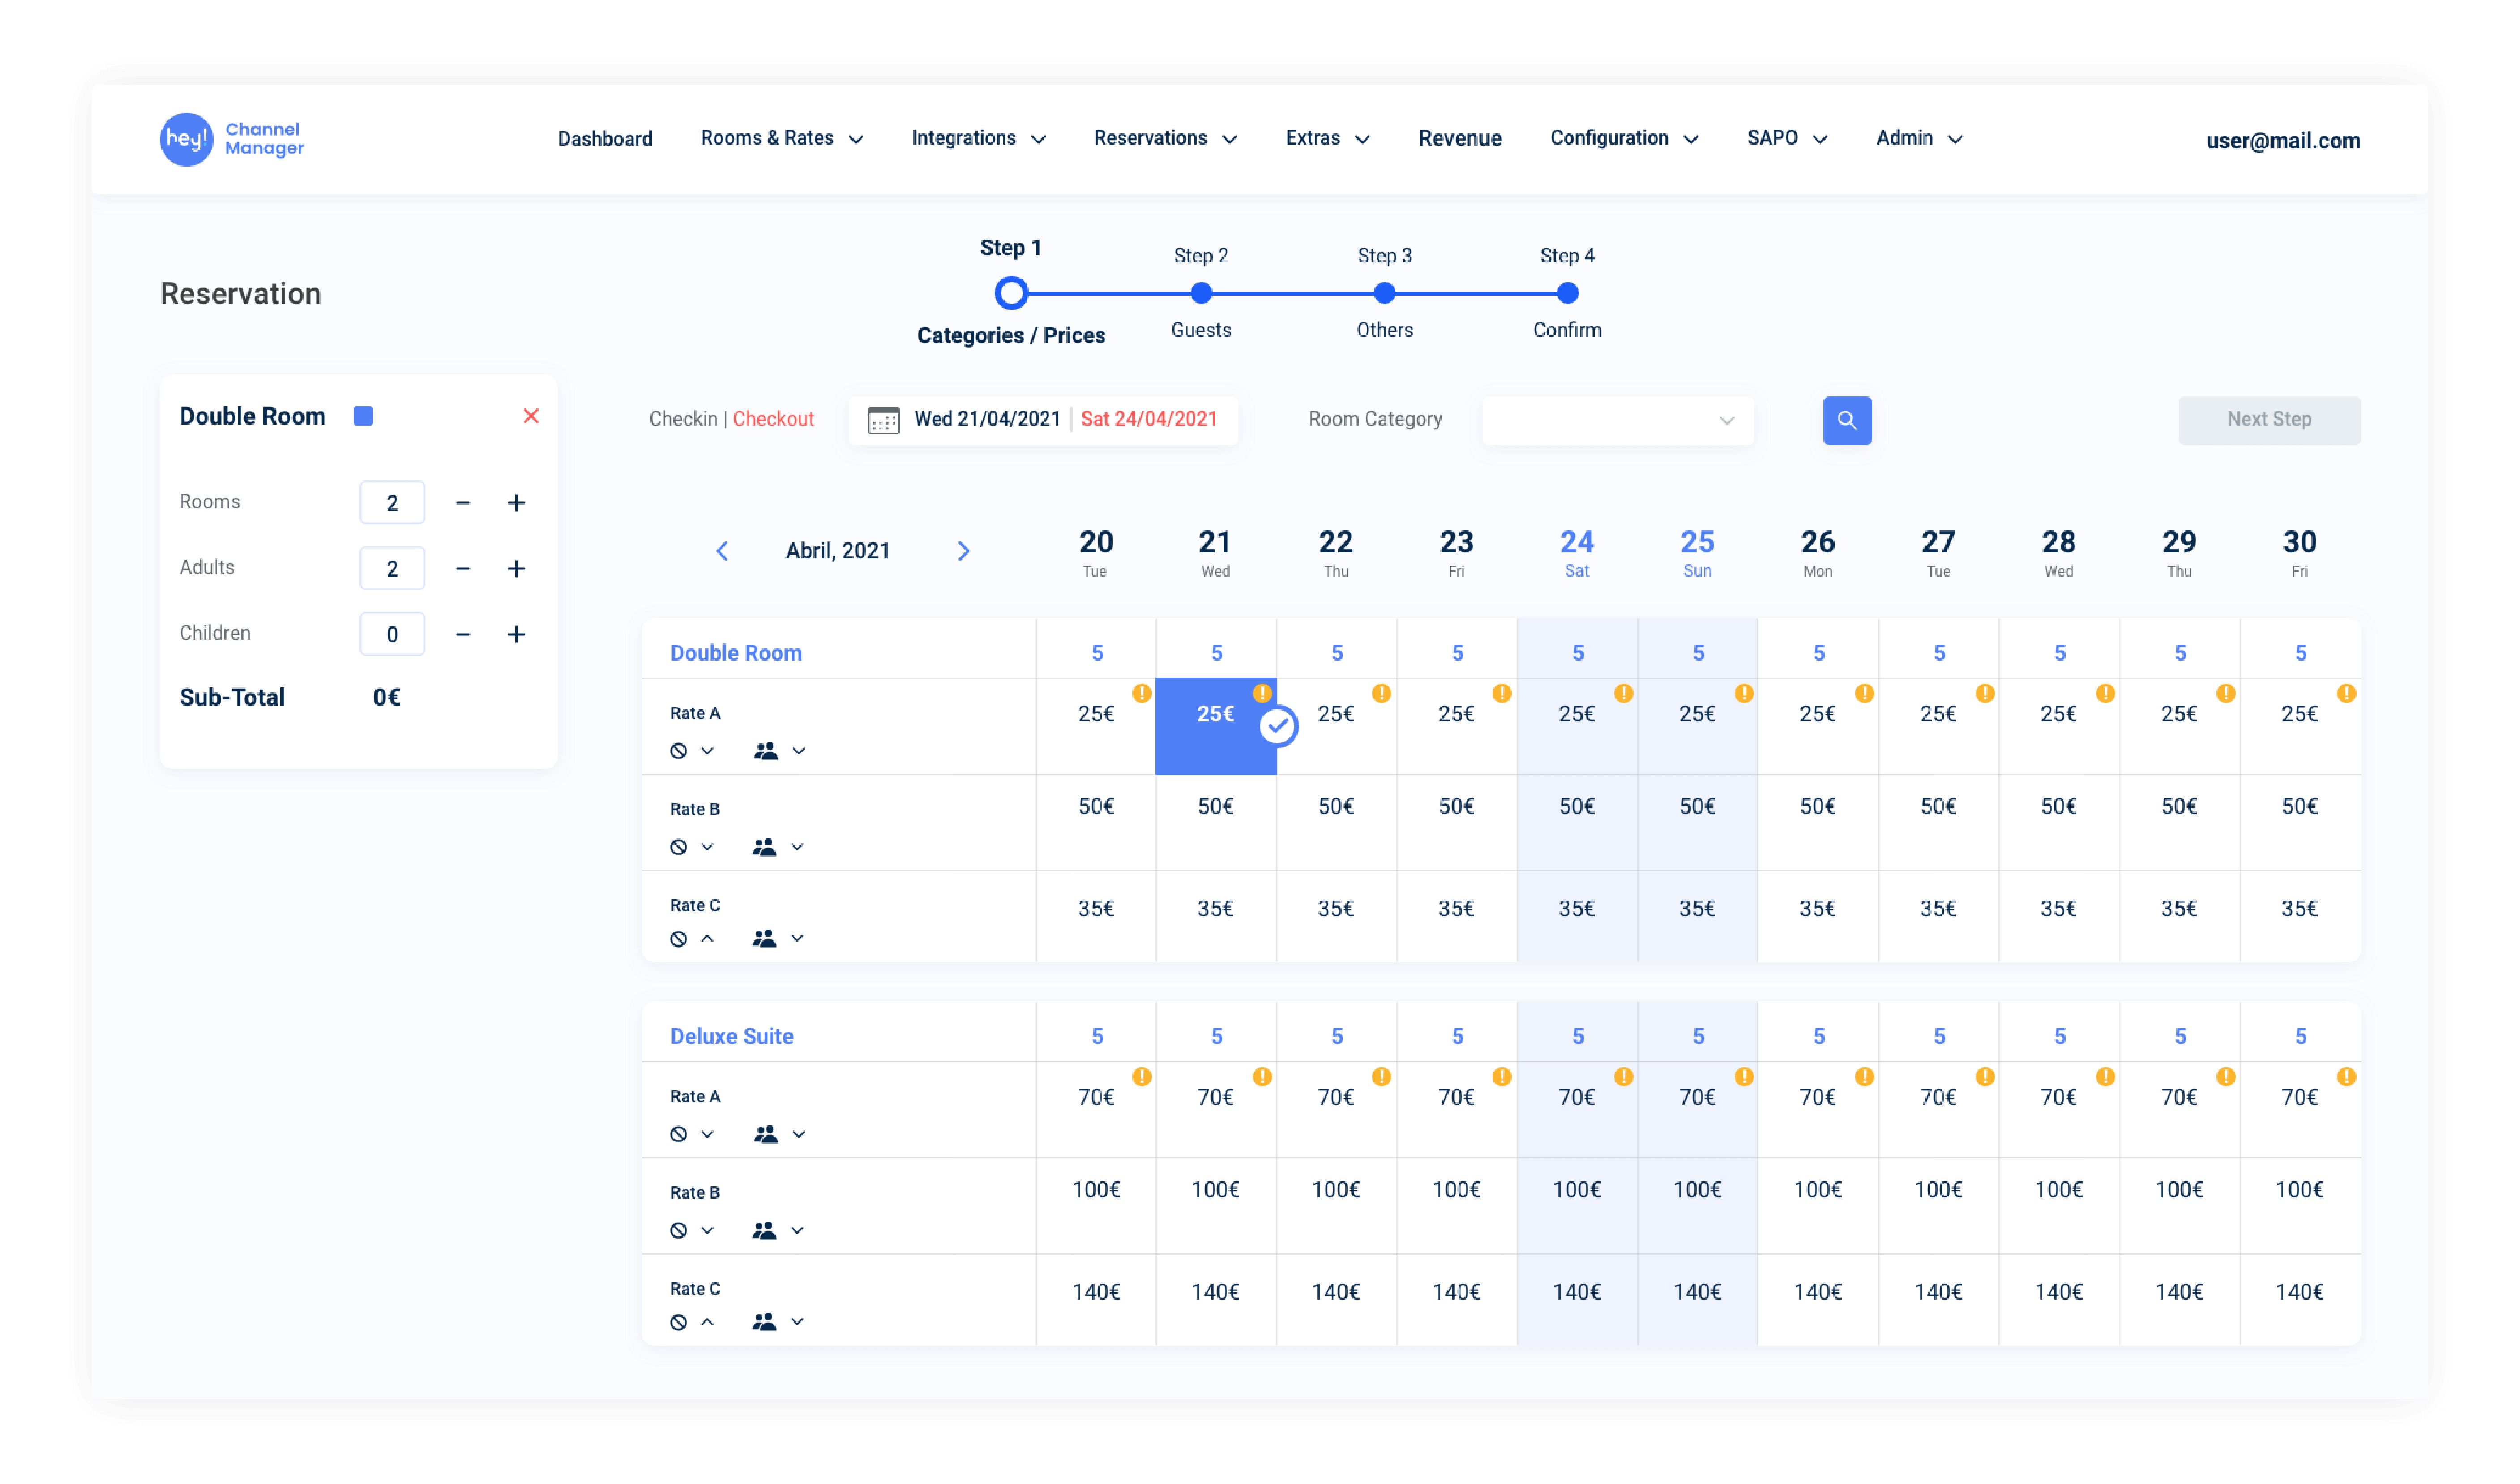Click restriction icon on Double Room Rate A
Image resolution: width=2520 pixels, height=1484 pixels.
click(x=678, y=751)
